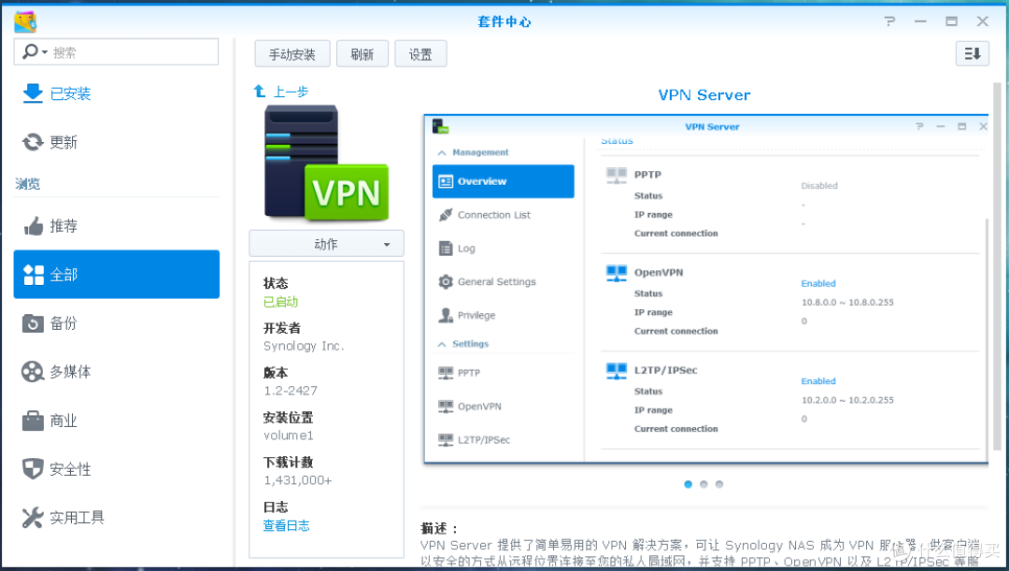Click the 商业 briefcase icon

pos(33,421)
